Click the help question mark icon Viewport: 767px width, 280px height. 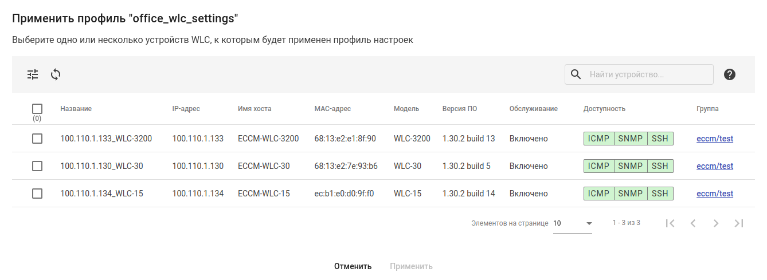pyautogui.click(x=730, y=74)
